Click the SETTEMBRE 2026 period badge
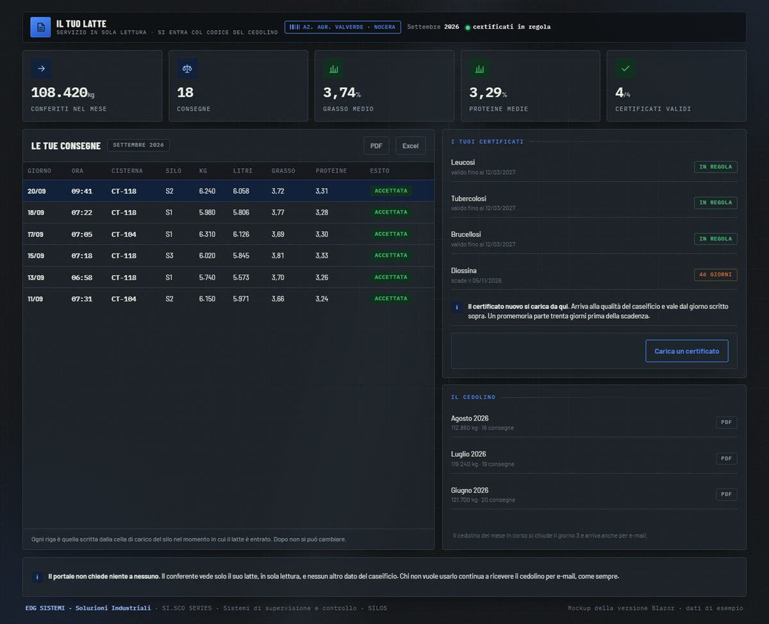 [138, 145]
